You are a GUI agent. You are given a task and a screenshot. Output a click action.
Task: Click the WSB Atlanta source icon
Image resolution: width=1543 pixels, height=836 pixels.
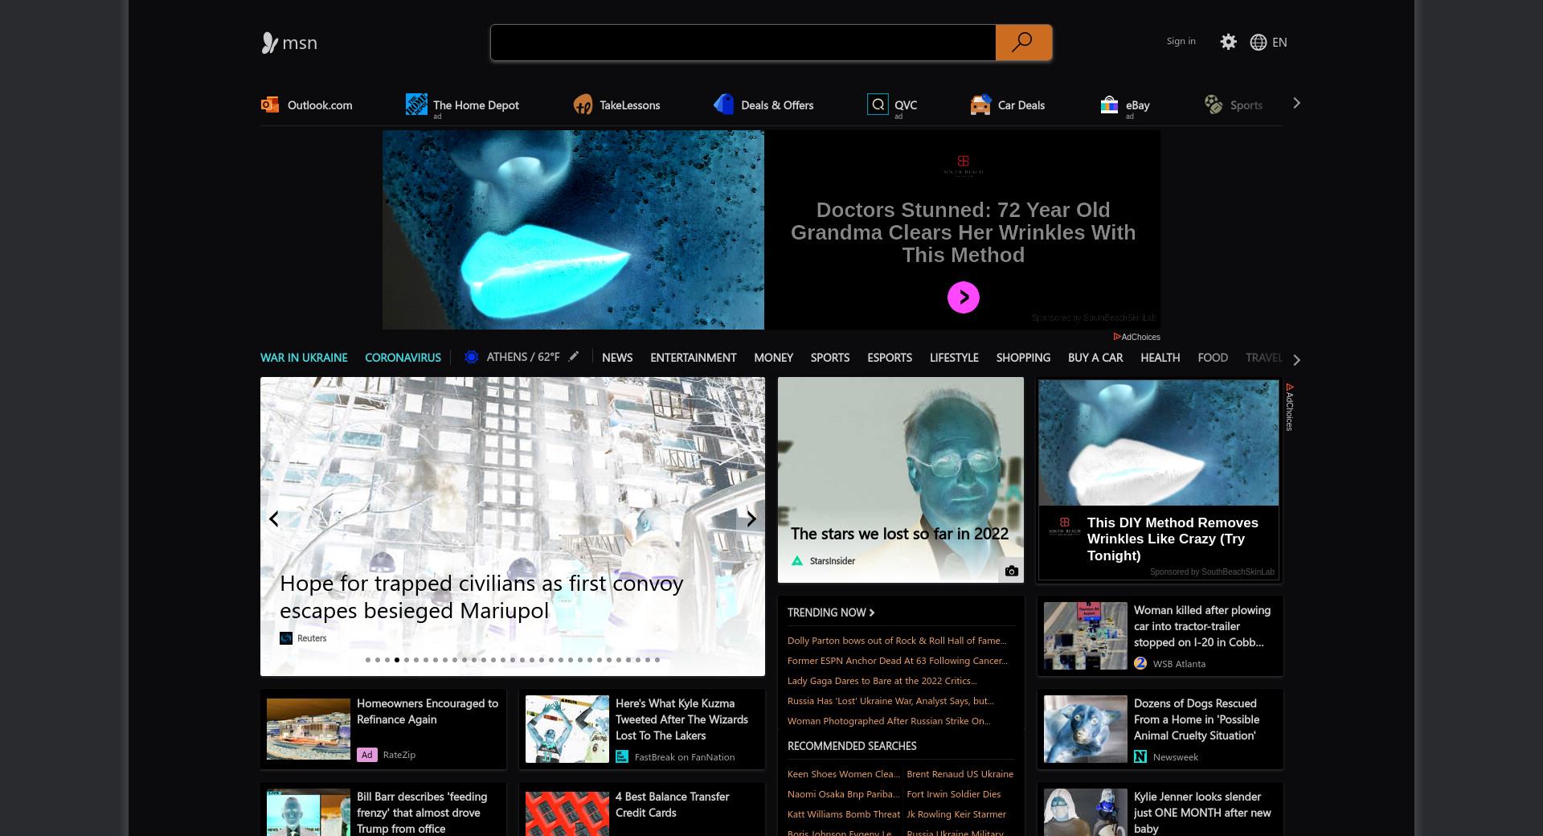[1140, 663]
